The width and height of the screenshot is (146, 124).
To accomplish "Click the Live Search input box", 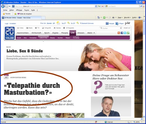I will [x=122, y=6].
